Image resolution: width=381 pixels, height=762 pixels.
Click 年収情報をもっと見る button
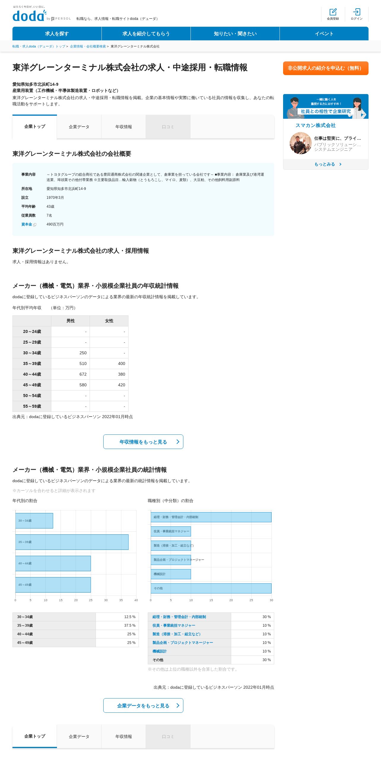pos(143,442)
